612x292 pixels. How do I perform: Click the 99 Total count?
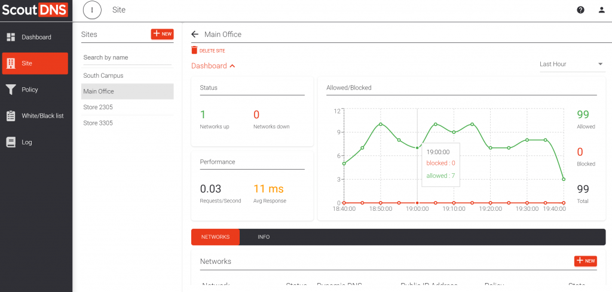583,189
